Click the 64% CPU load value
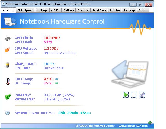166x129 pixels. (48, 42)
